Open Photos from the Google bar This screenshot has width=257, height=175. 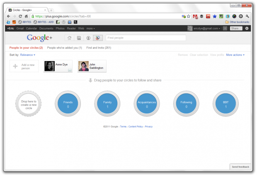[60, 28]
